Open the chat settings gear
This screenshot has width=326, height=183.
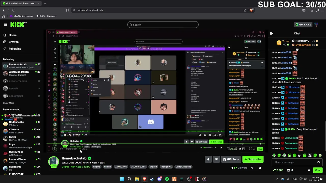(x=309, y=170)
